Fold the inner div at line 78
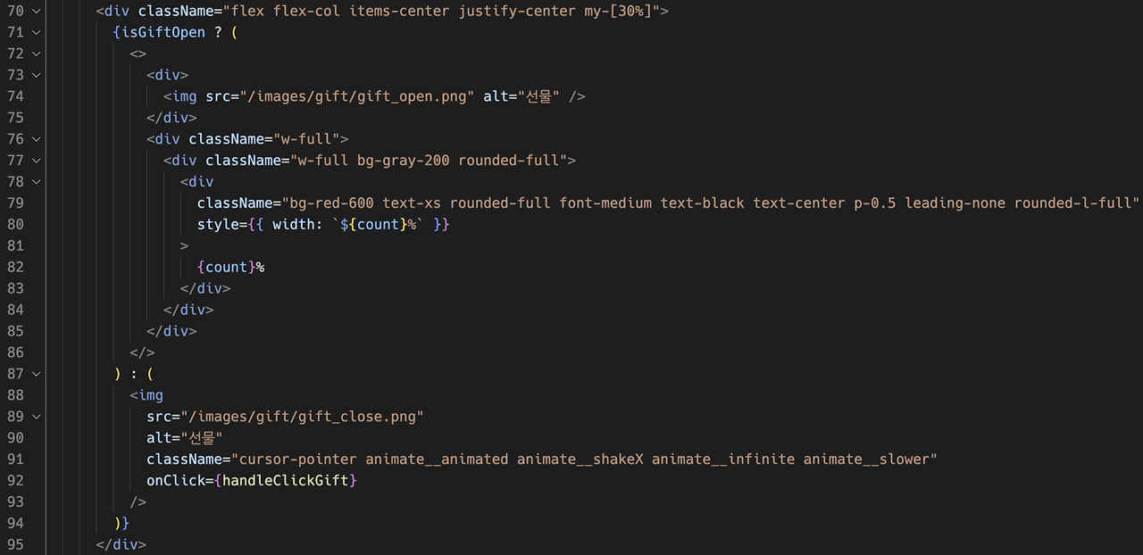The height and width of the screenshot is (555, 1143). pyautogui.click(x=36, y=182)
